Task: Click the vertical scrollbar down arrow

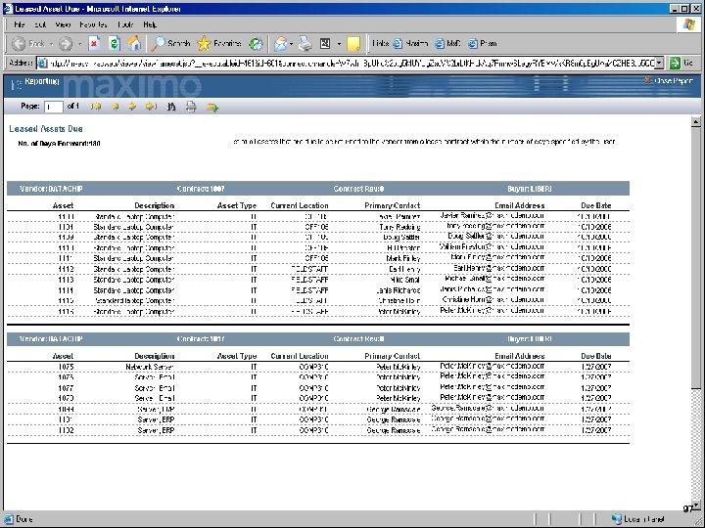Action: pos(695,506)
